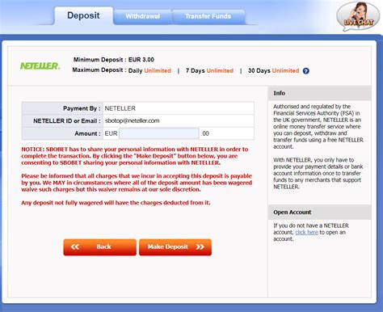Screen dimensions: 383x312
Task: Click the 'Any deposit not fully wagered' notice
Action: pos(116,203)
